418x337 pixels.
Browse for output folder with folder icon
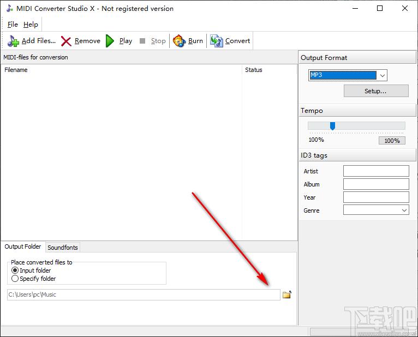point(287,294)
